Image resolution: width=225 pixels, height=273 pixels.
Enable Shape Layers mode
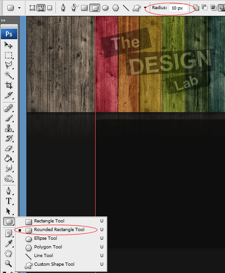tap(32, 8)
